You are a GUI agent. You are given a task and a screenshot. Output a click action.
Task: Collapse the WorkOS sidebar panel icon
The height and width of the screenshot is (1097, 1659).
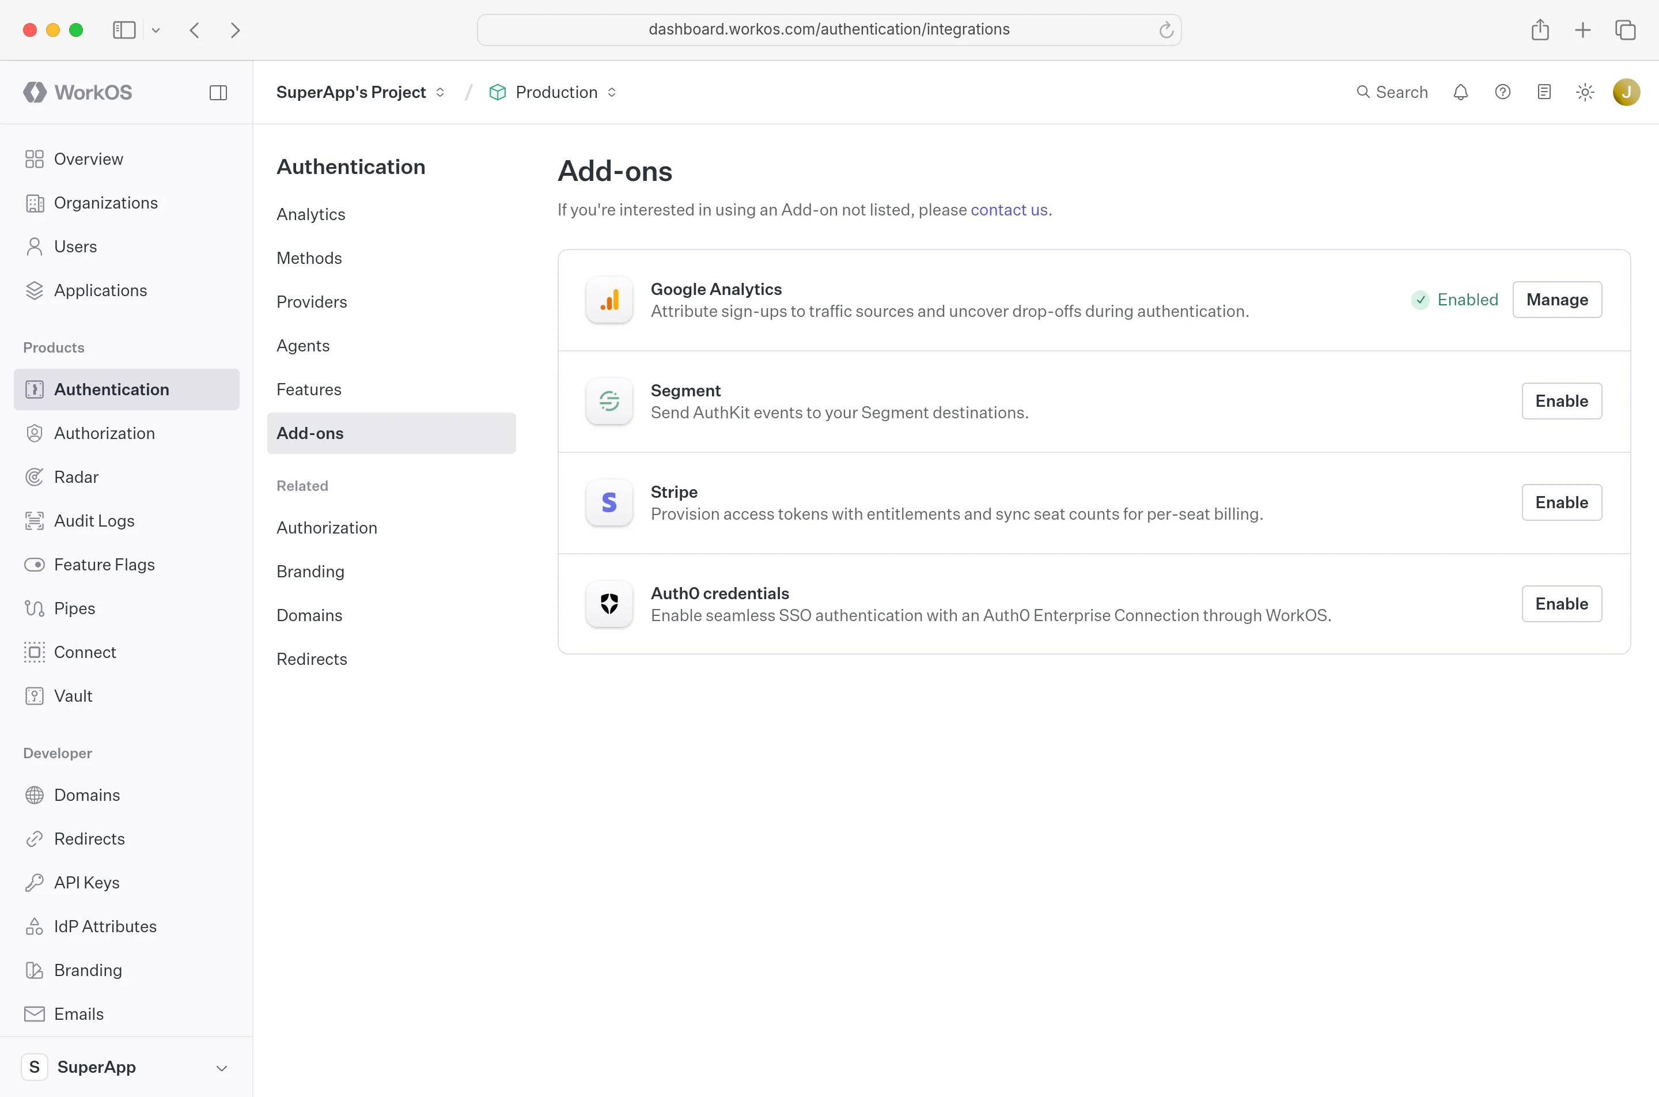218,92
